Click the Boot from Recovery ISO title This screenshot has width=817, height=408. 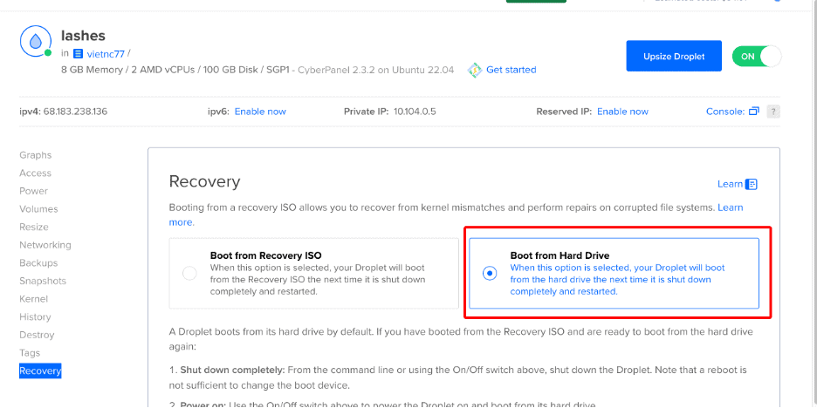click(265, 255)
